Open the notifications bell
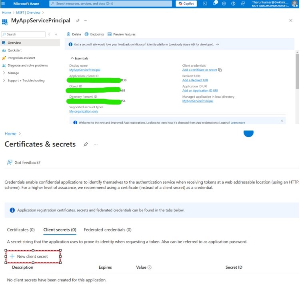 click(x=215, y=3)
